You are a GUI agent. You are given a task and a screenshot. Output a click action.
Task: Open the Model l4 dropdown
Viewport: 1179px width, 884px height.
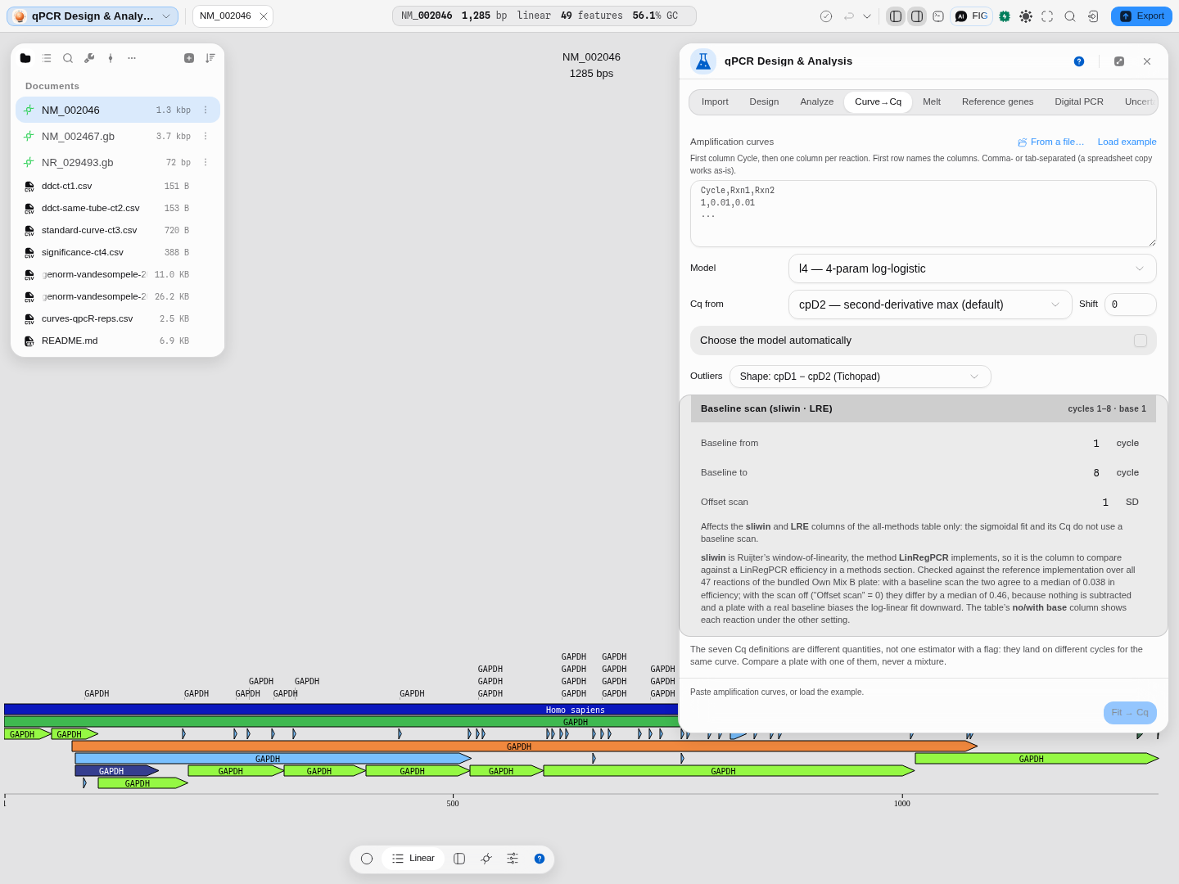click(x=972, y=268)
